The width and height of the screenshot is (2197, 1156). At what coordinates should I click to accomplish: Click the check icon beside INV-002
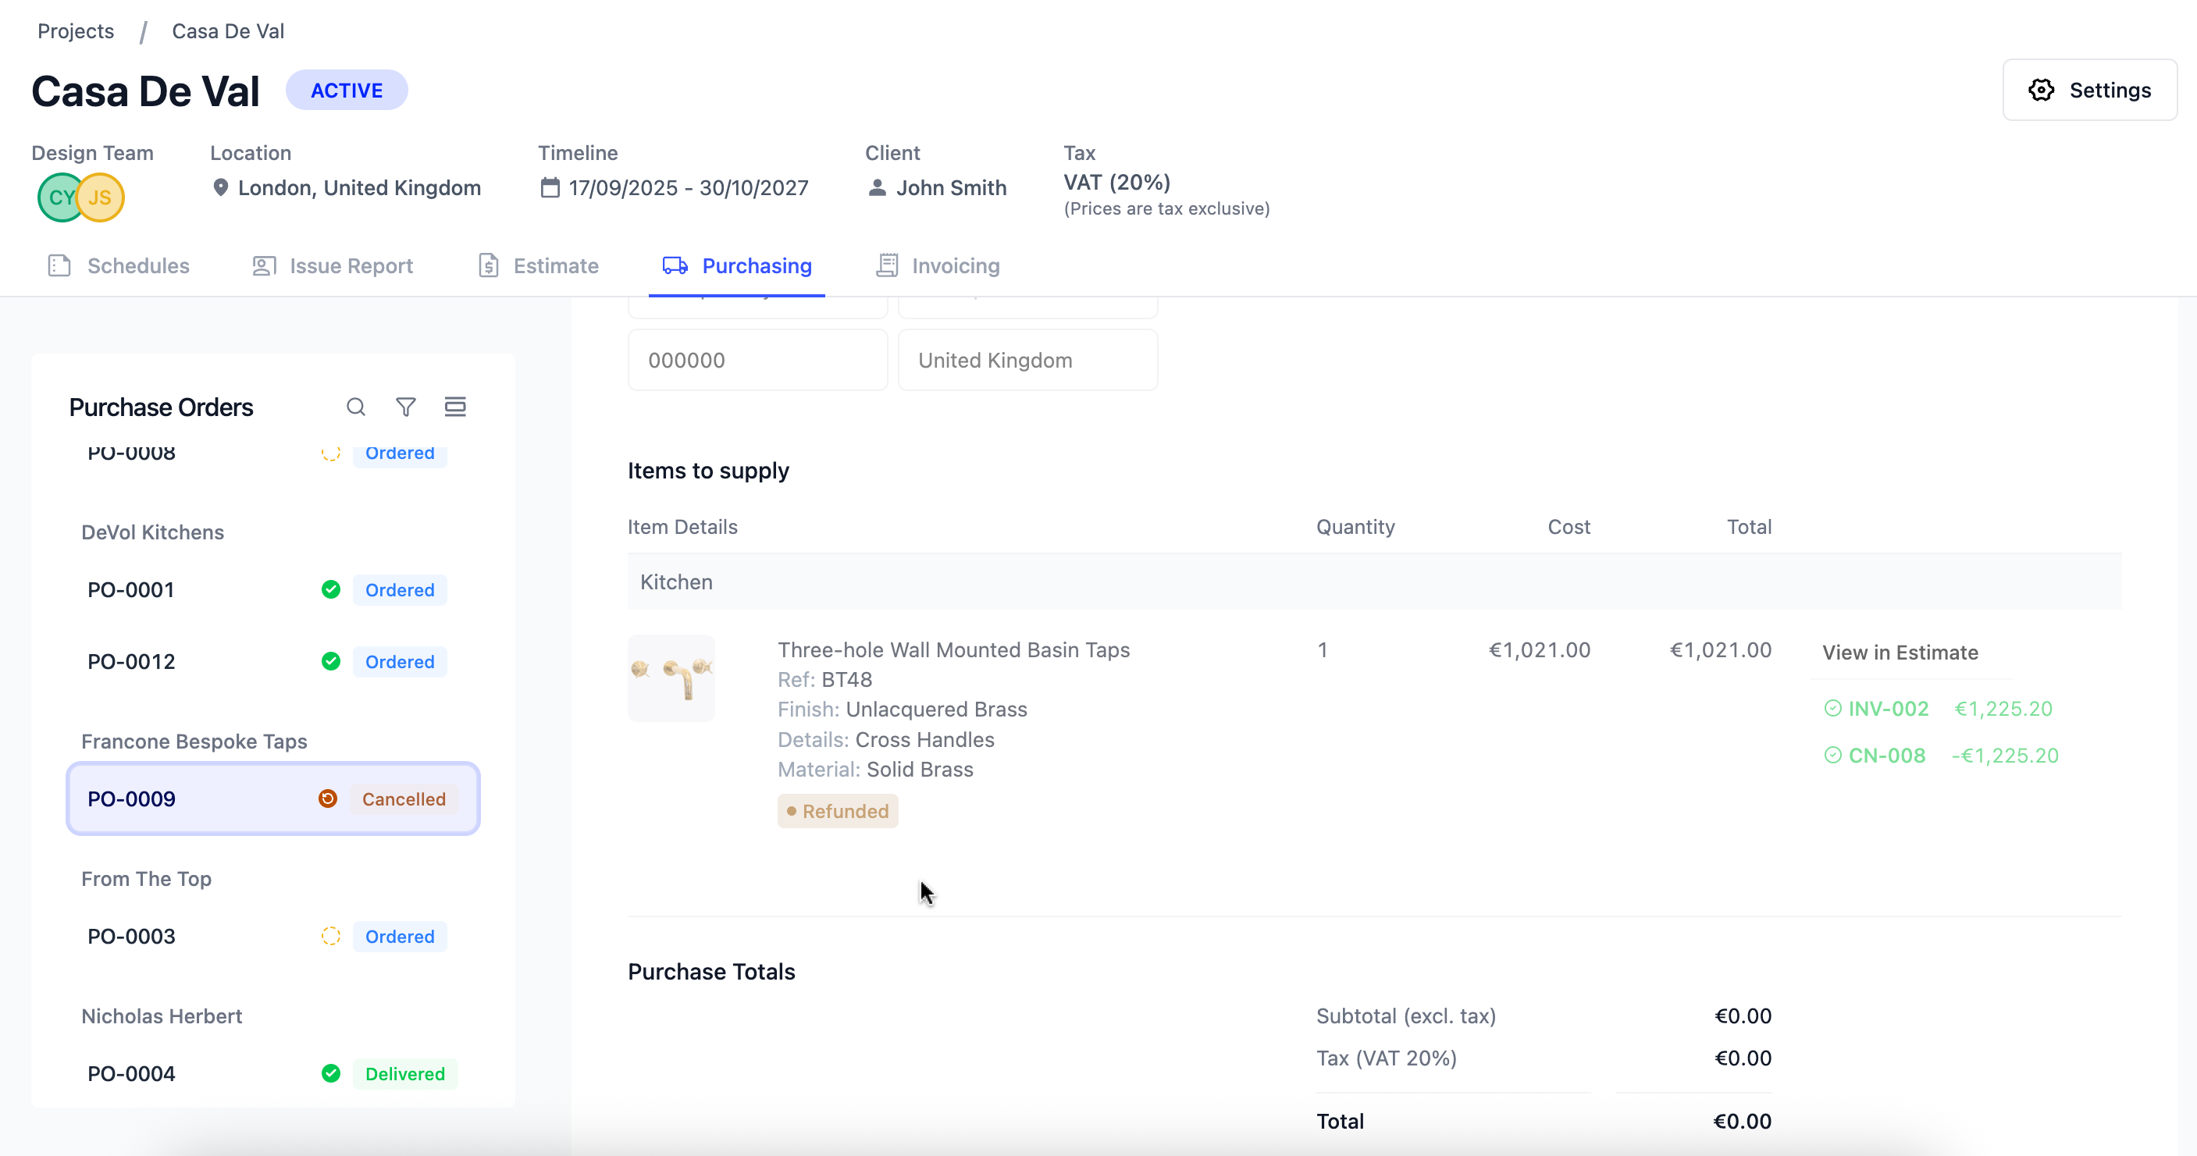click(1833, 709)
